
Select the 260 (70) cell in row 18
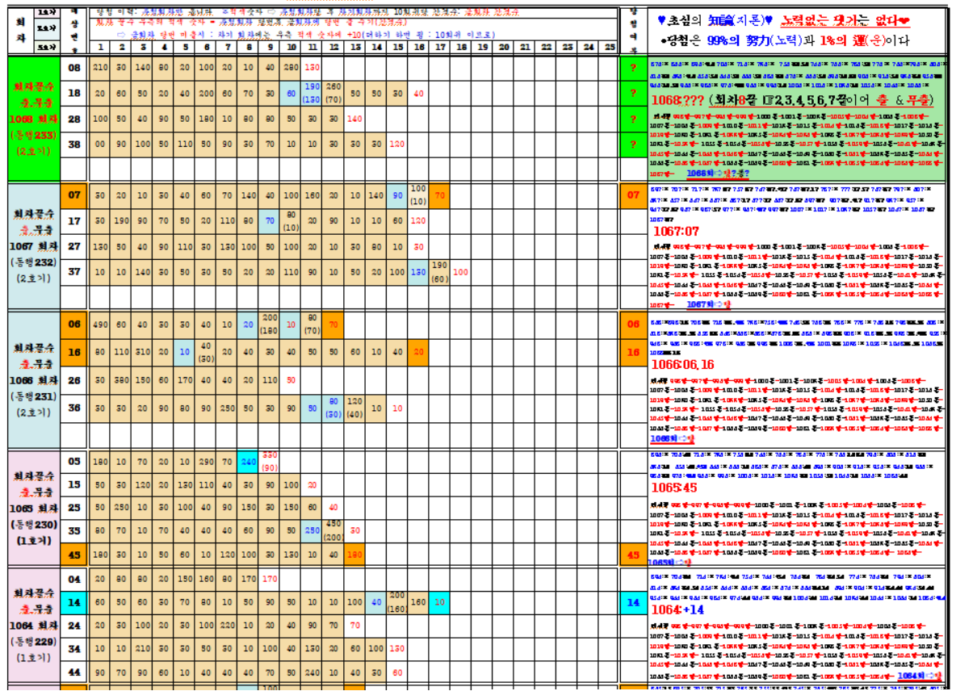333,94
